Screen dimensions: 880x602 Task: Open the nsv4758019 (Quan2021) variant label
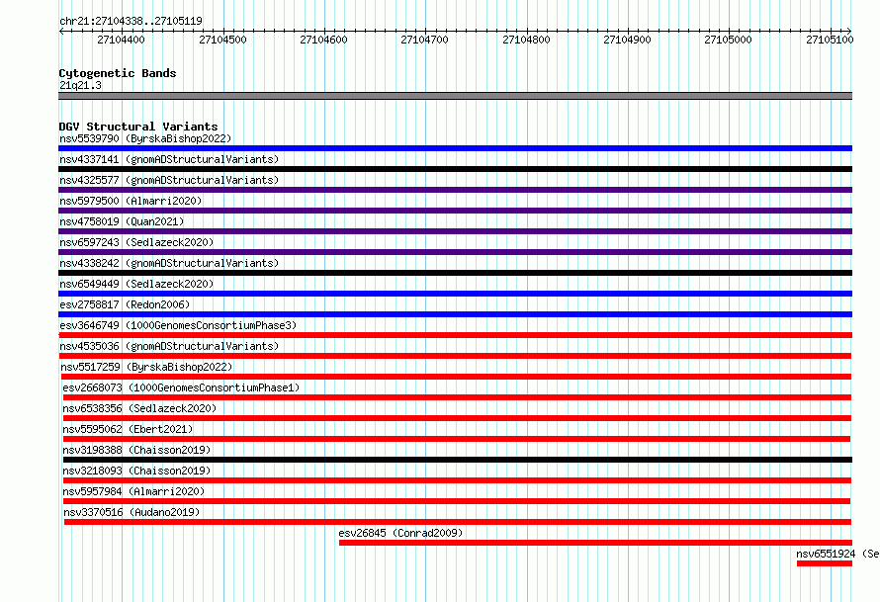point(122,221)
